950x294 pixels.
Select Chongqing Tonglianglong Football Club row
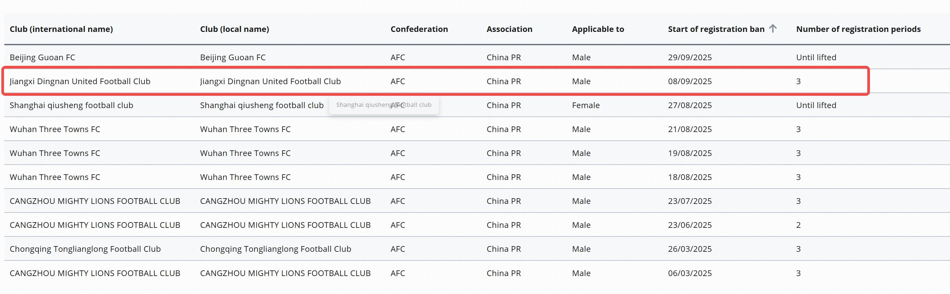[x=85, y=249]
